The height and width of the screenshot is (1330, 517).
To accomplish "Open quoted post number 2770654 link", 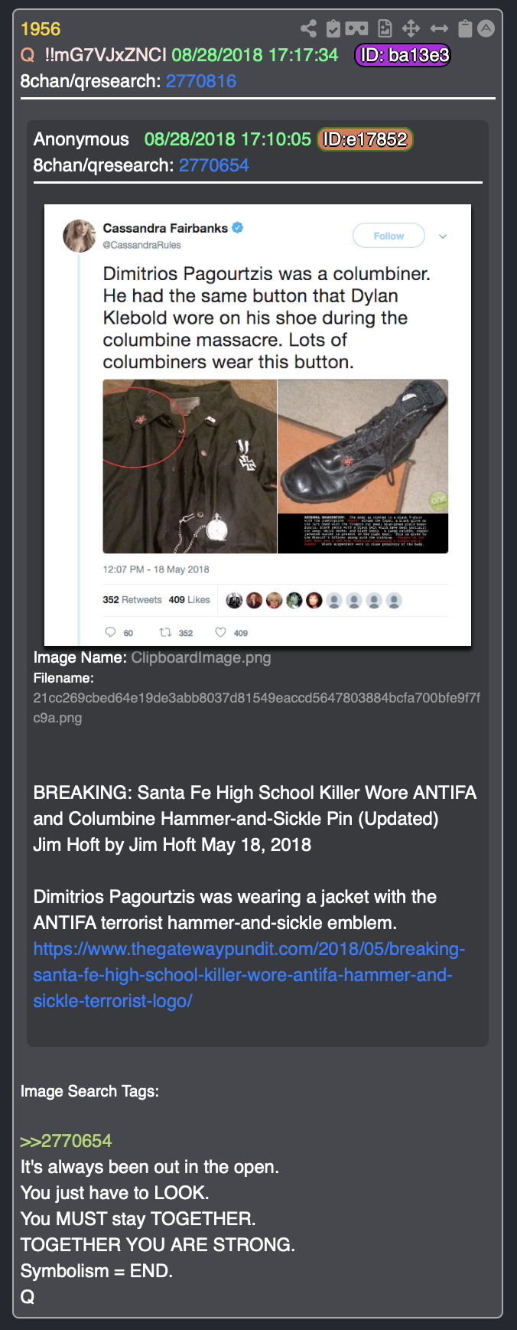I will tap(214, 165).
